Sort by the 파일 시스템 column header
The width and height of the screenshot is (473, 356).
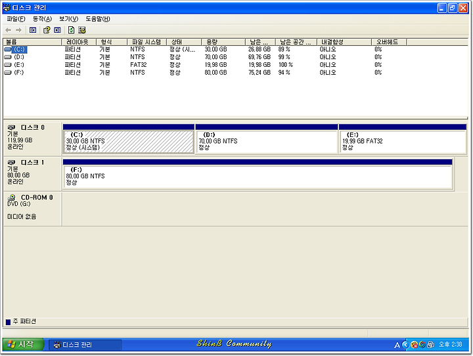pos(146,42)
